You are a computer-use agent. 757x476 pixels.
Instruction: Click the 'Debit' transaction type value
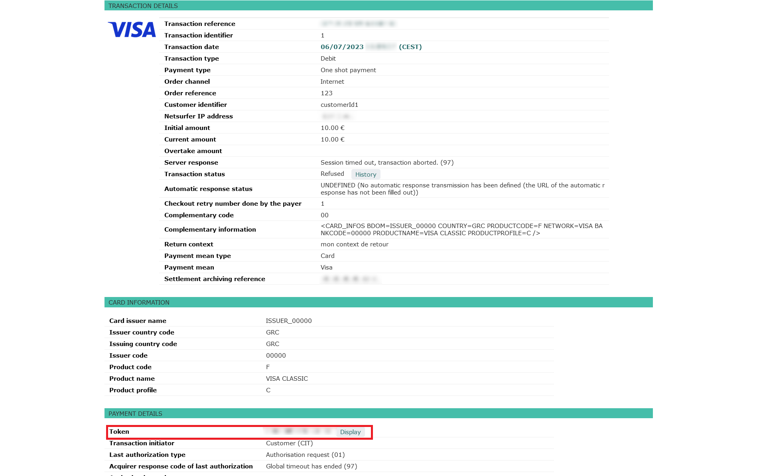[328, 59]
